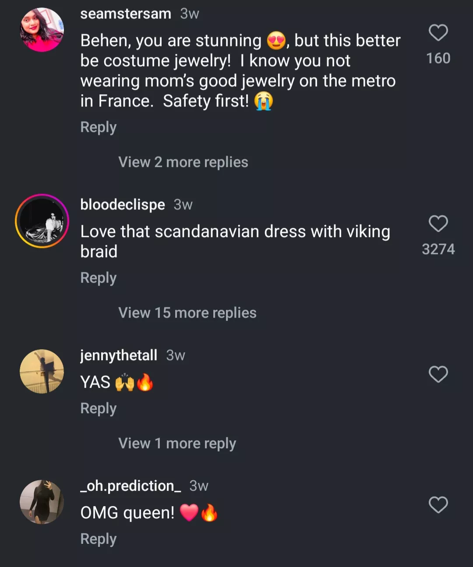Go to jennythetall's username link
Screen dimensions: 473x567
(x=119, y=355)
